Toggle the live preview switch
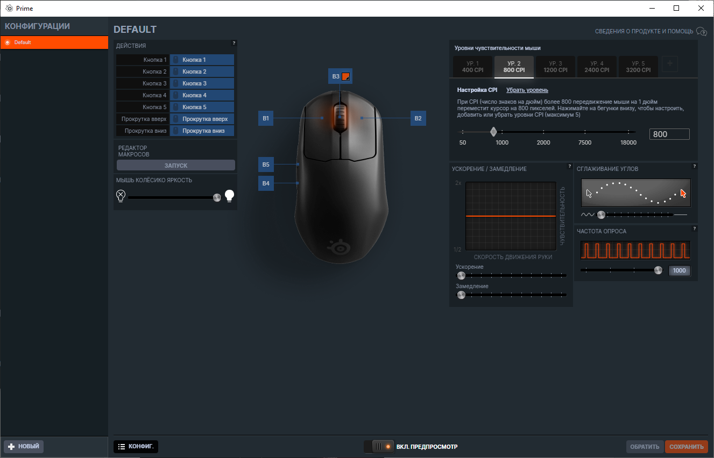The image size is (714, 458). [x=379, y=447]
